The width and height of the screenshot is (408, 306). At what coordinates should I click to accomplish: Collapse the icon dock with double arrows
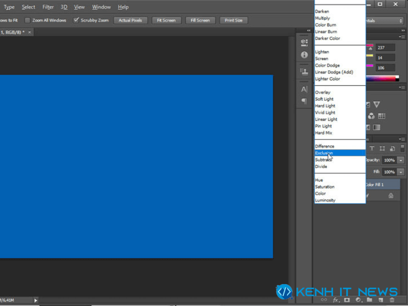[x=309, y=31]
